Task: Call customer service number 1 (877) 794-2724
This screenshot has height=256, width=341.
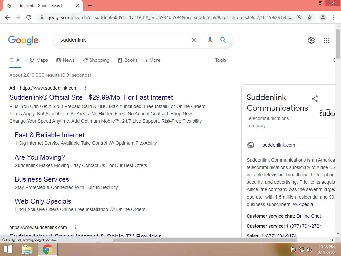Action: pos(304,226)
